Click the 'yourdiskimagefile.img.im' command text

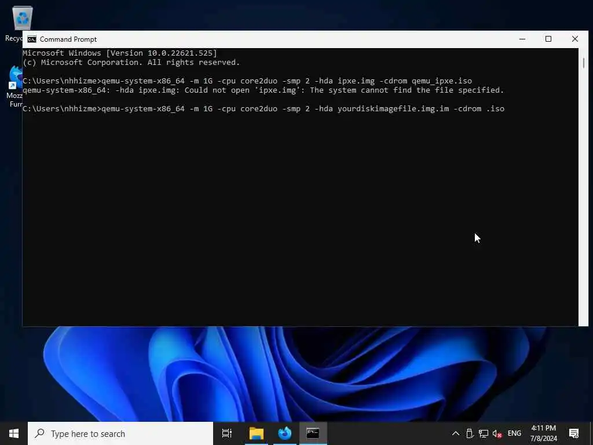(x=393, y=109)
